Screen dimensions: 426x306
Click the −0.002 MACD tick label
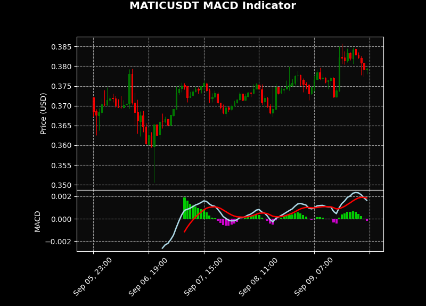point(59,242)
